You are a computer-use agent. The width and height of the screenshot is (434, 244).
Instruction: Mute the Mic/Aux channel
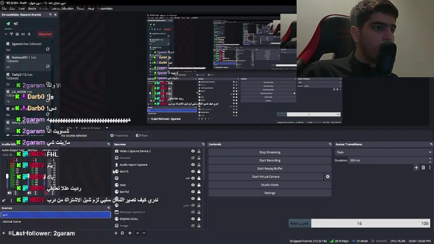29,193
